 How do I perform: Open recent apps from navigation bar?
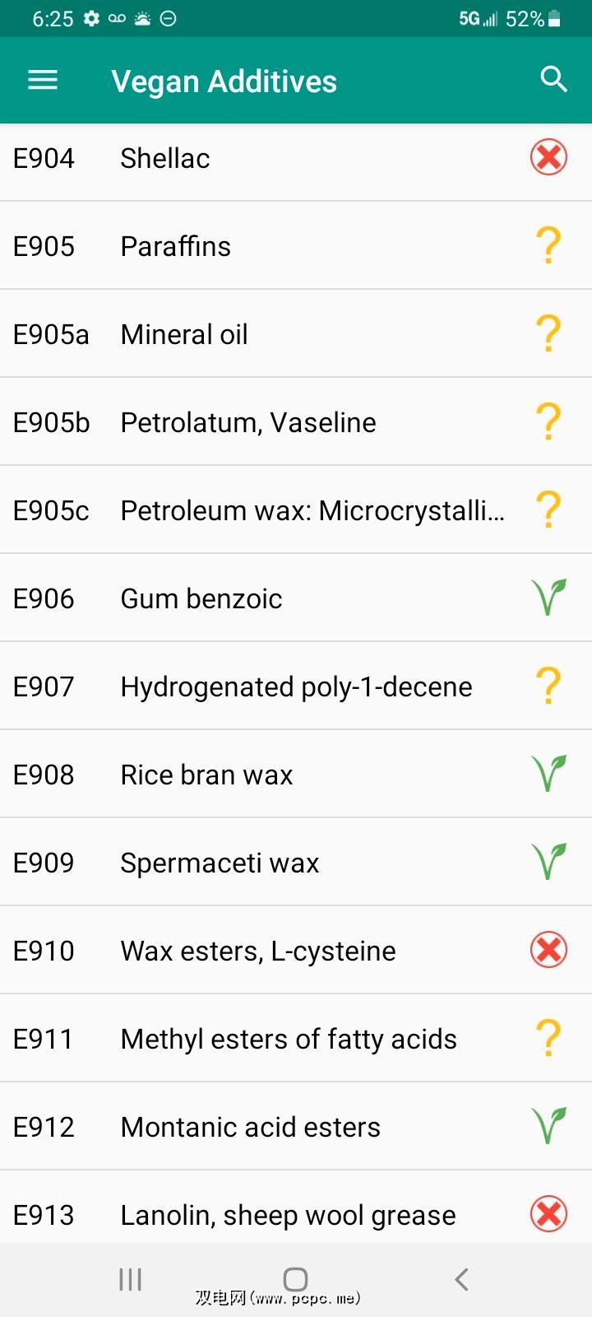tap(131, 1279)
